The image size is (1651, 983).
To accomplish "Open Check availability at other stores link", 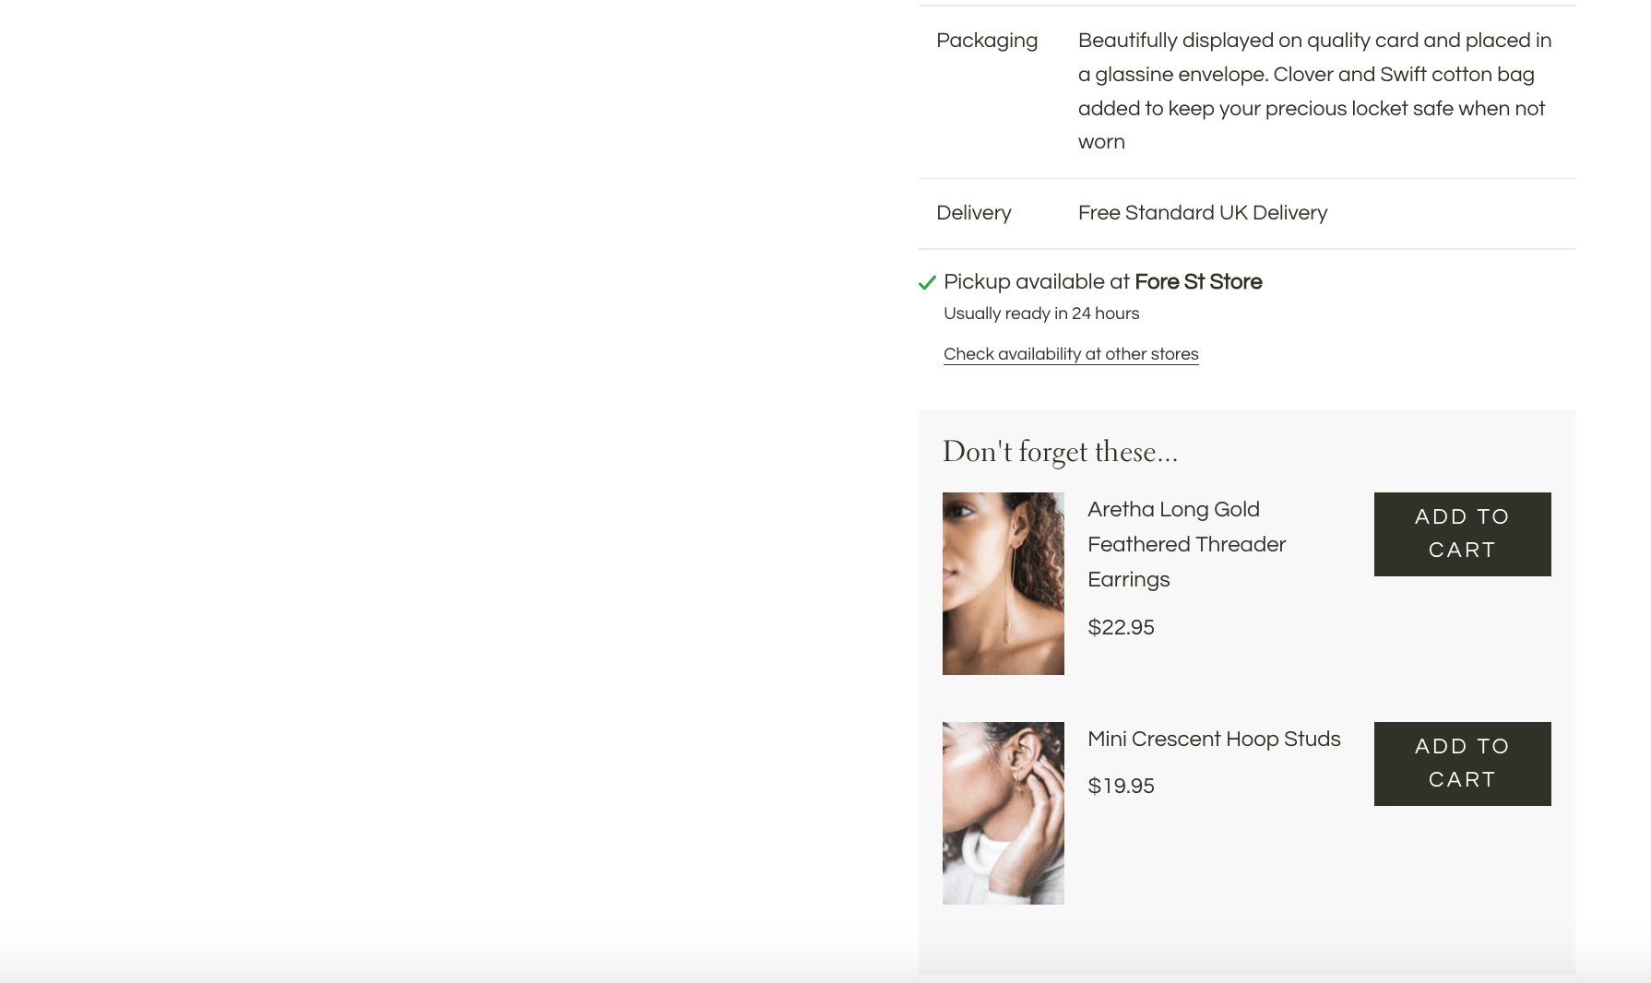I will 1071,354.
